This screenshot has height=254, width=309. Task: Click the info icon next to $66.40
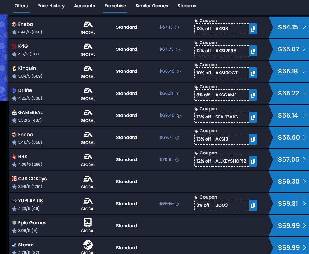pos(179,72)
